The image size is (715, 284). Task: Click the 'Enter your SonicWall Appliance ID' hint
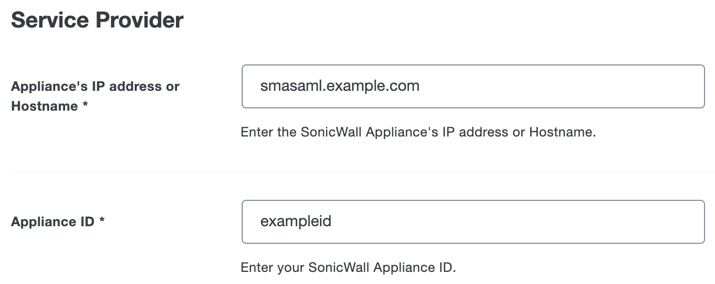point(349,268)
